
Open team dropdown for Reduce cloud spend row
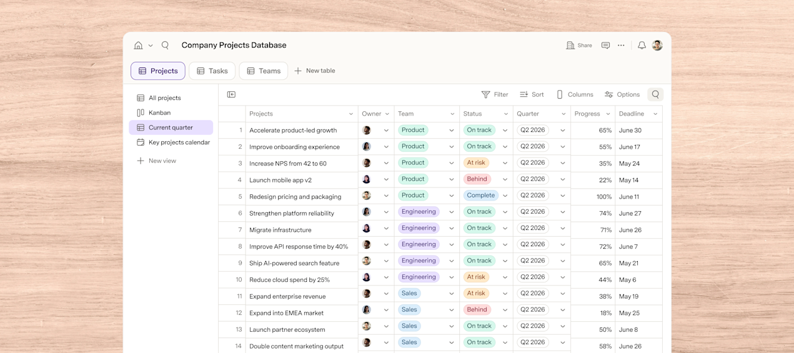451,277
